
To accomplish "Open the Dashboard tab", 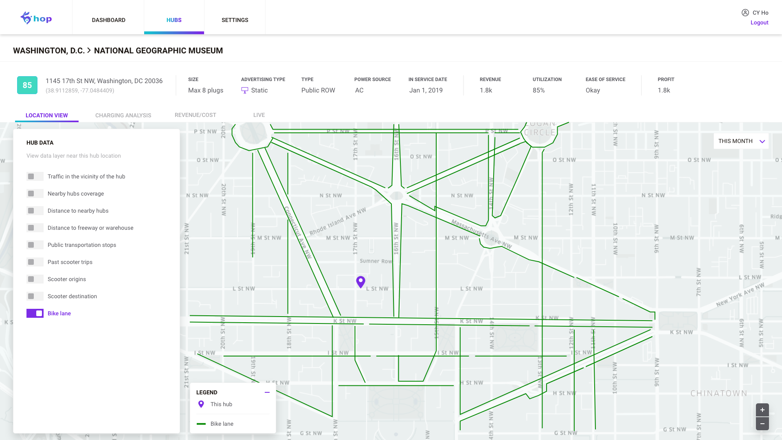I will 108,20.
